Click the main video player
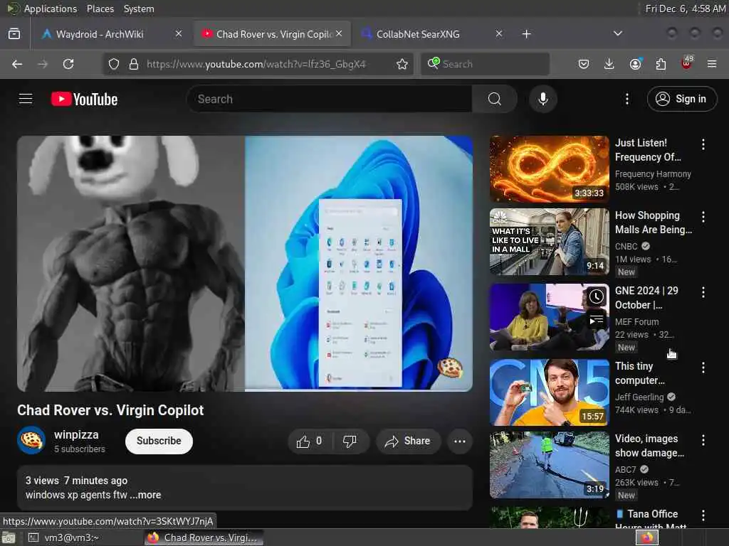729x546 pixels. tap(245, 263)
